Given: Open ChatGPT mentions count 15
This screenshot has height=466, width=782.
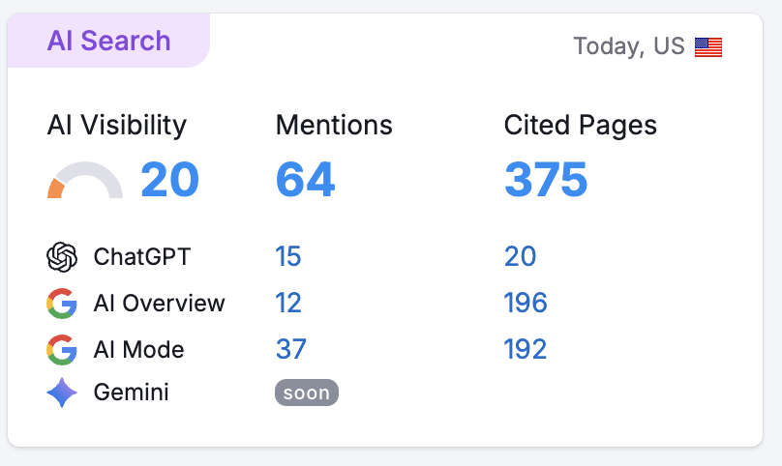Looking at the screenshot, I should (x=288, y=257).
